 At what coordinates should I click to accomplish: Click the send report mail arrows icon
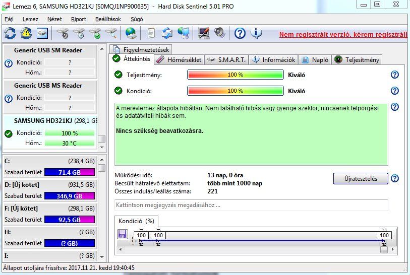coord(167,33)
